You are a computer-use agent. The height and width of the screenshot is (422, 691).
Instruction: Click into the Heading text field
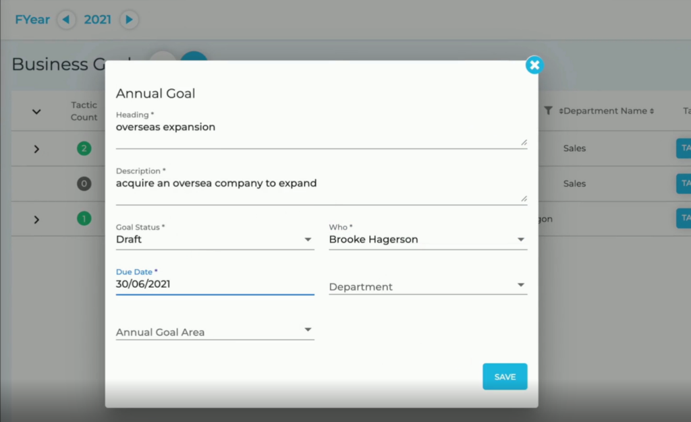(317, 127)
